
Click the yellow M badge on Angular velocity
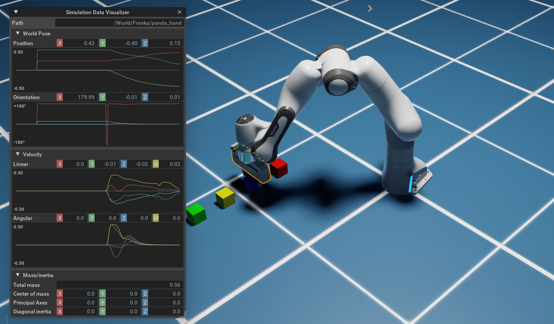[156, 218]
